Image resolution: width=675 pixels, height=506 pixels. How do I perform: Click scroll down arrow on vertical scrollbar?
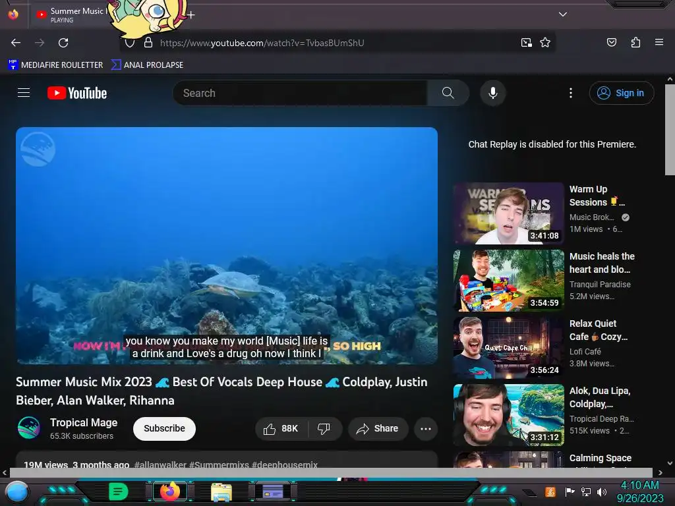[670, 463]
